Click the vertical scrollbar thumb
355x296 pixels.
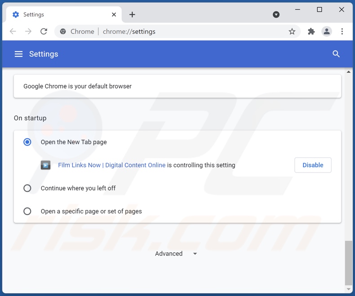click(x=348, y=263)
